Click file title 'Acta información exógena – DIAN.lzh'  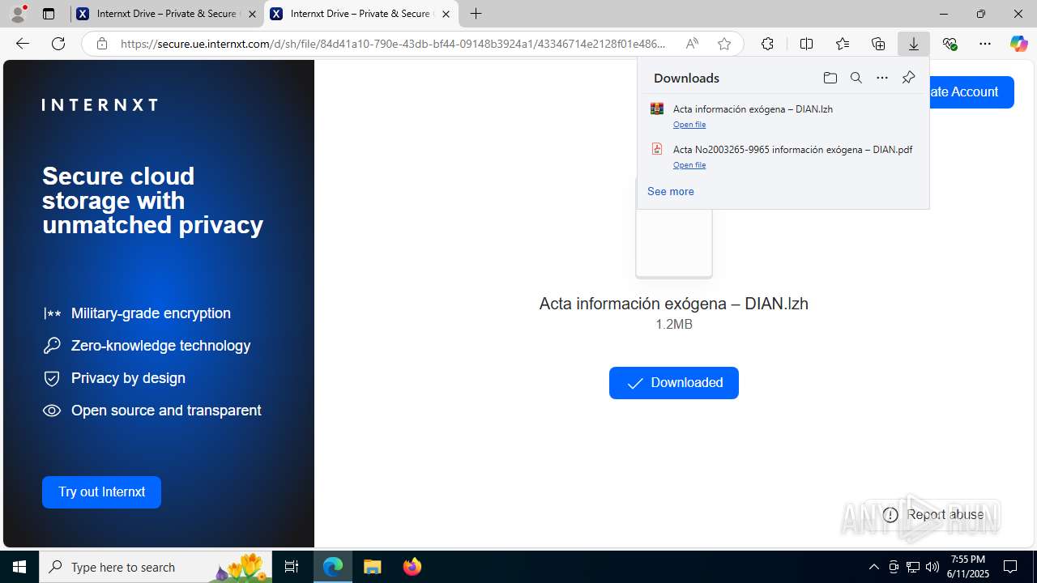click(674, 304)
